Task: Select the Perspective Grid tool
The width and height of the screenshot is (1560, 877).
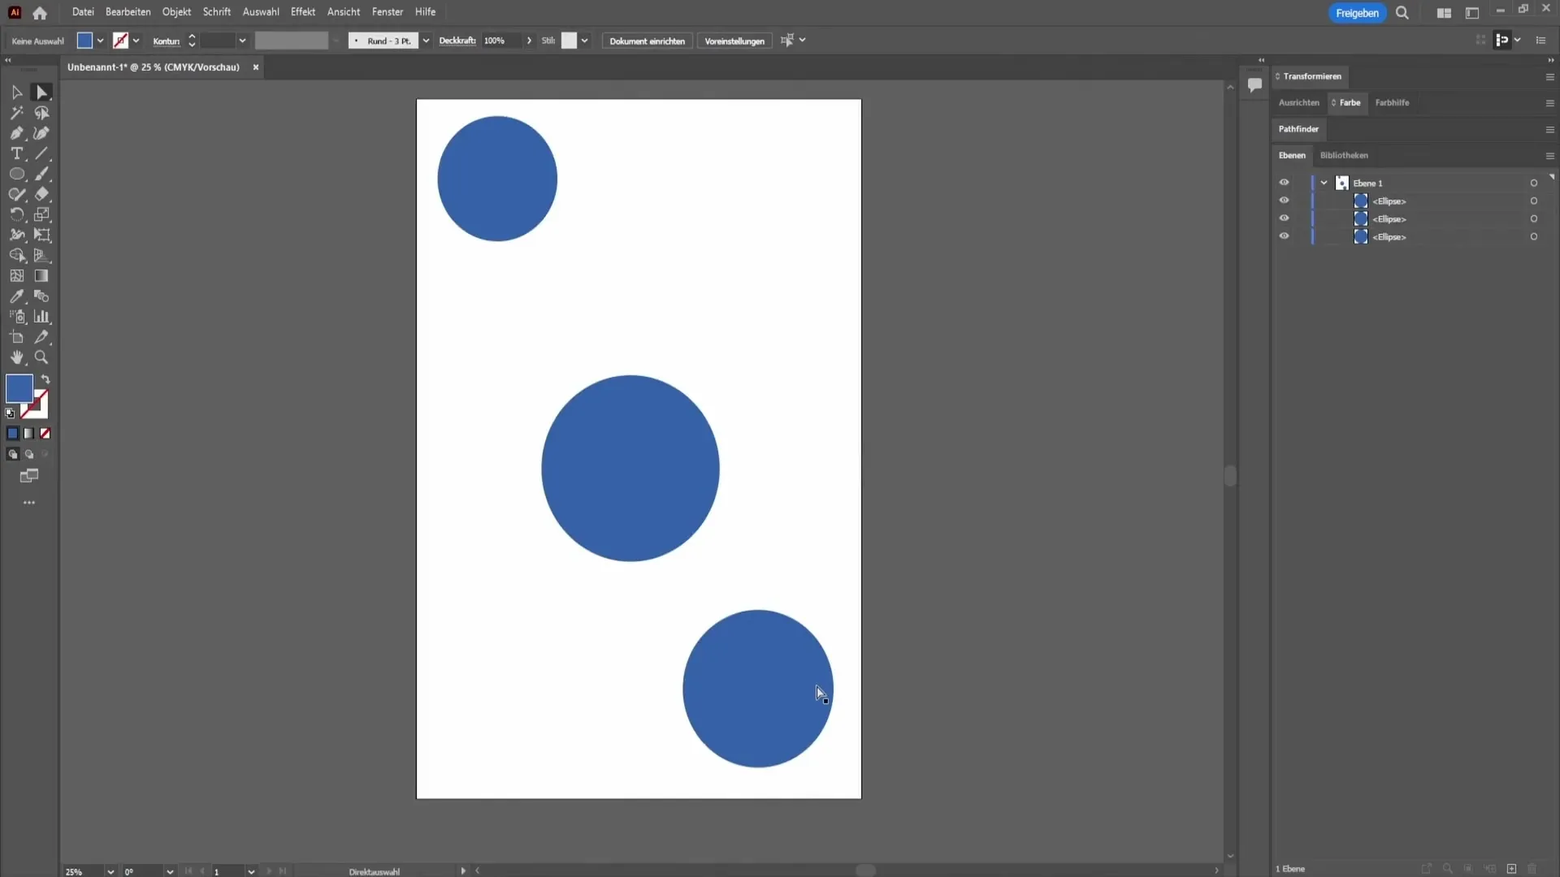Action: click(x=41, y=255)
